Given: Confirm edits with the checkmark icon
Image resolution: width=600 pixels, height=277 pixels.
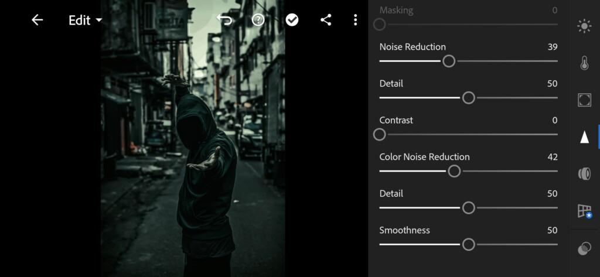Looking at the screenshot, I should 292,20.
